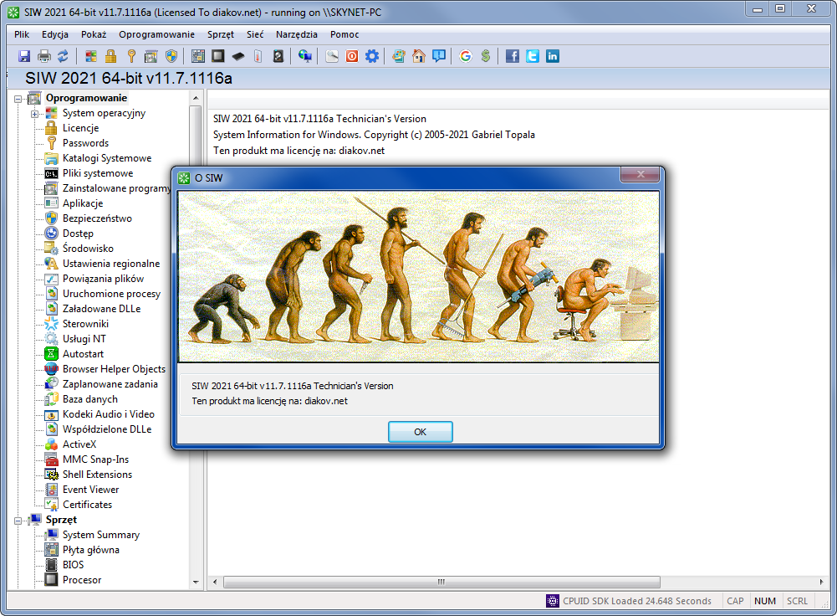Select Event Viewer tree item

coord(91,490)
